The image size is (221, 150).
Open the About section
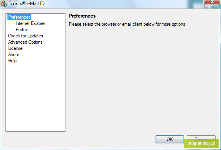14,55
